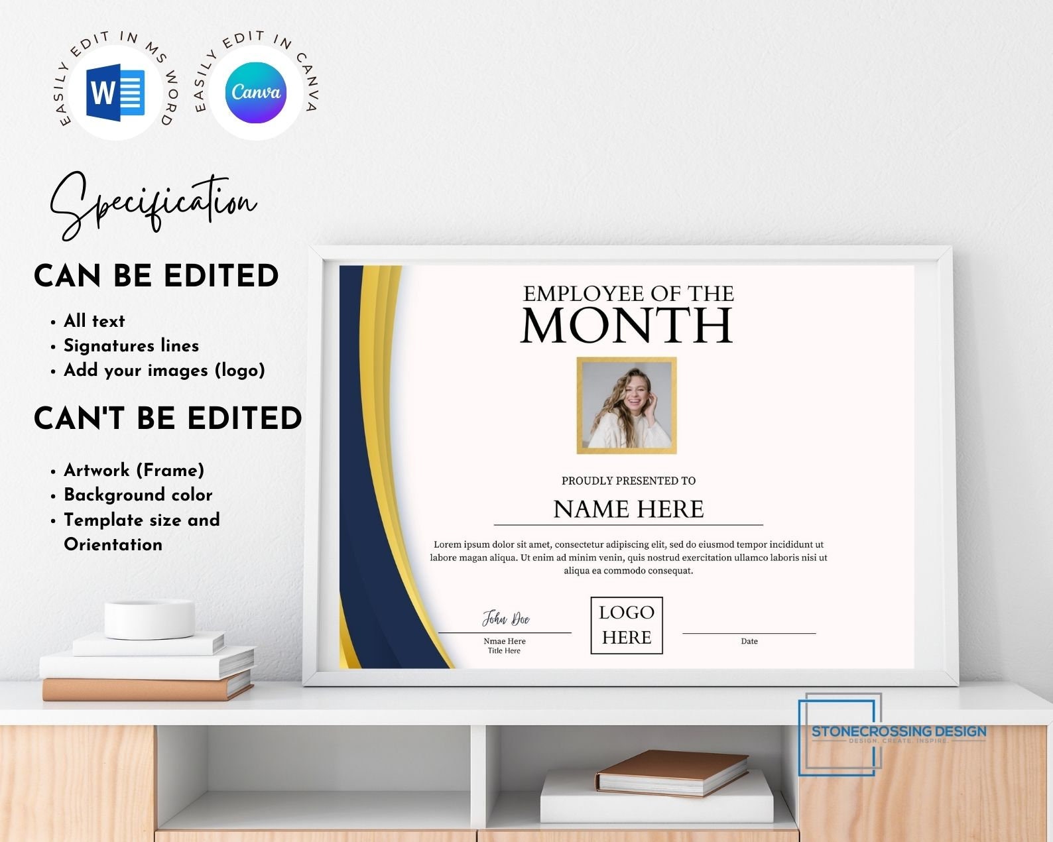
Task: Click 'EASILY EDIT IN CANVA' curved text
Action: (255, 72)
